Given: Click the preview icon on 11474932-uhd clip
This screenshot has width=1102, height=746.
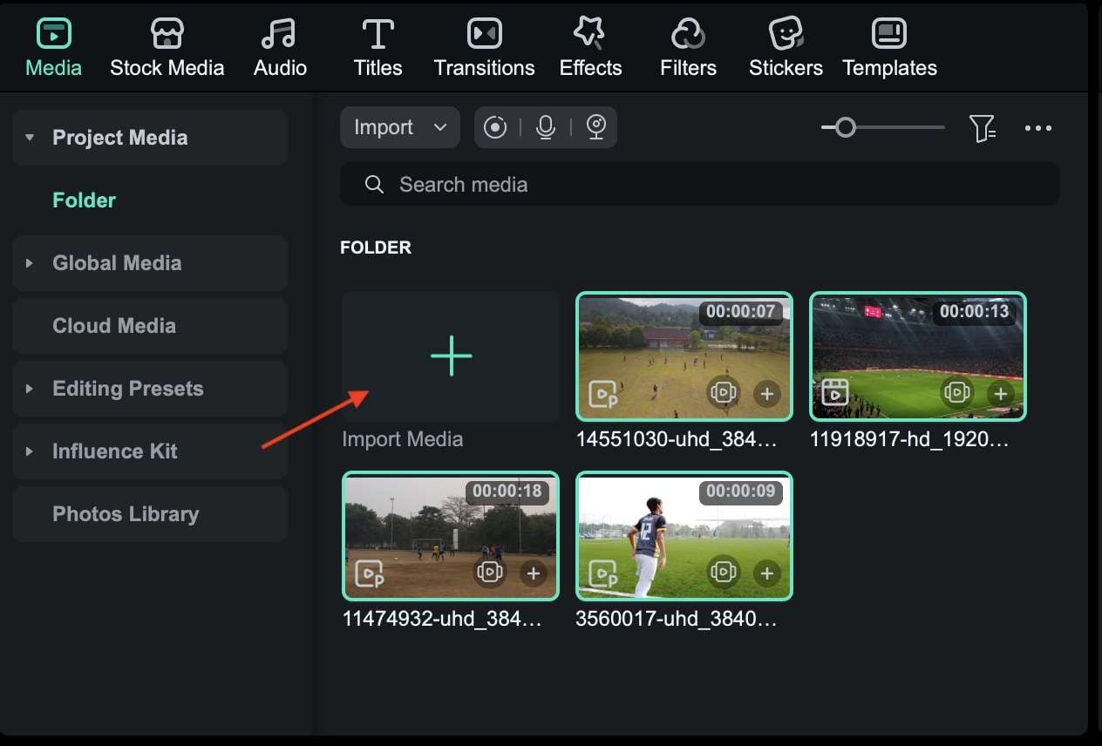Looking at the screenshot, I should pos(490,573).
